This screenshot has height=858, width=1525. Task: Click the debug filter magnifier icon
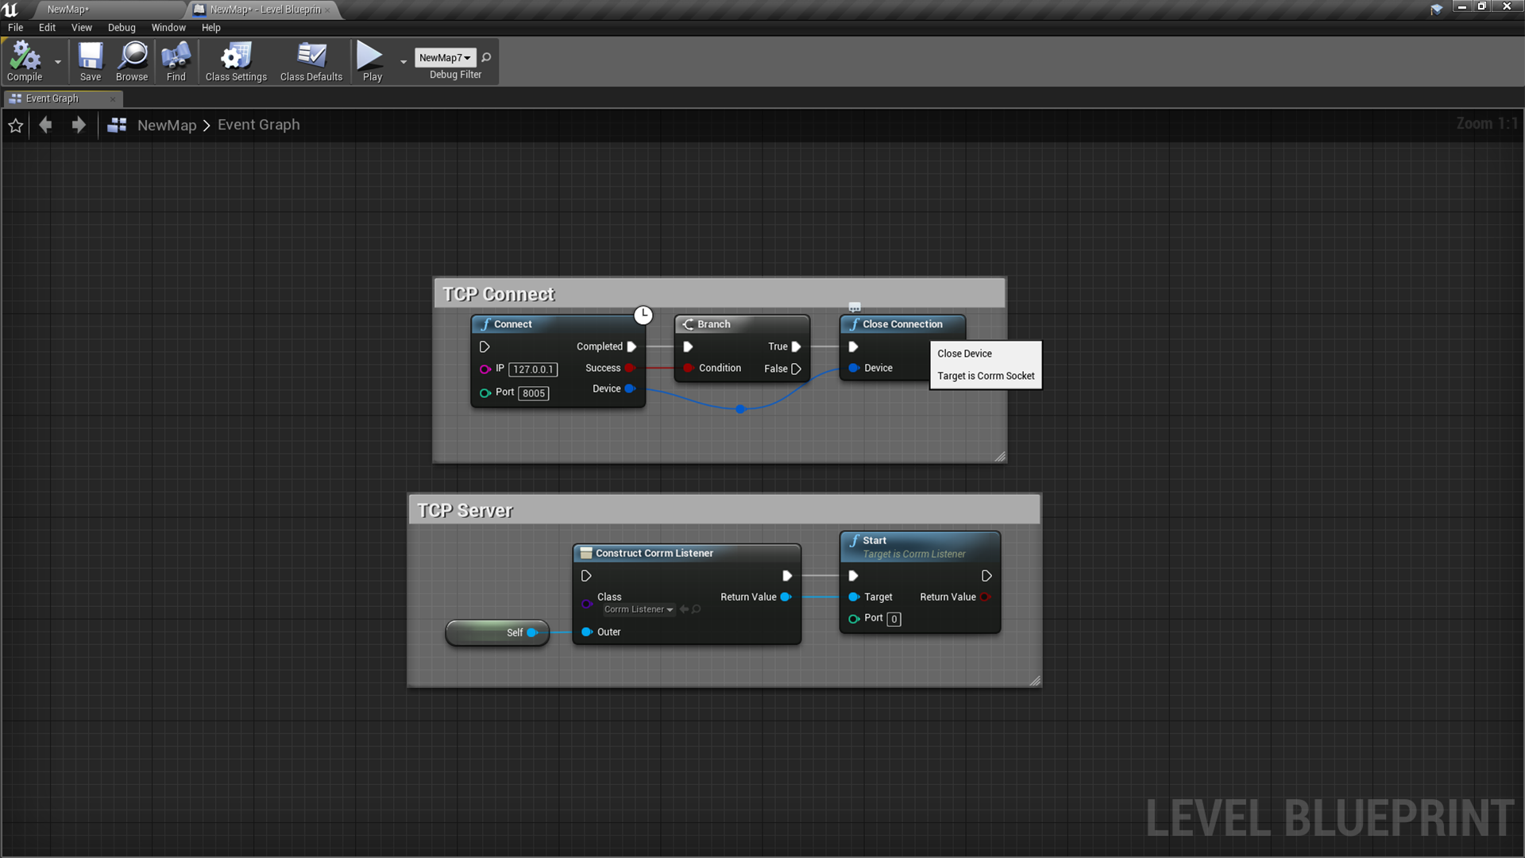tap(486, 57)
